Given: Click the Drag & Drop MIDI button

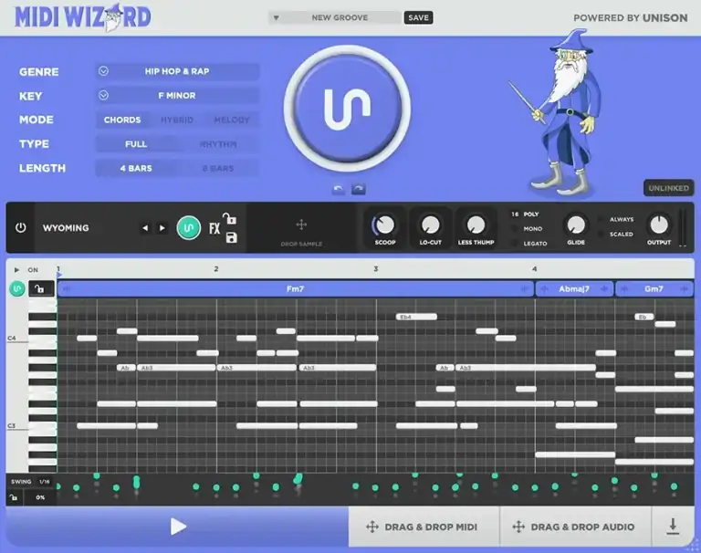Looking at the screenshot, I should pos(424,527).
